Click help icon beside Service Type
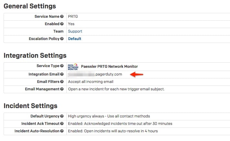The height and width of the screenshot is (141, 230). point(62,66)
